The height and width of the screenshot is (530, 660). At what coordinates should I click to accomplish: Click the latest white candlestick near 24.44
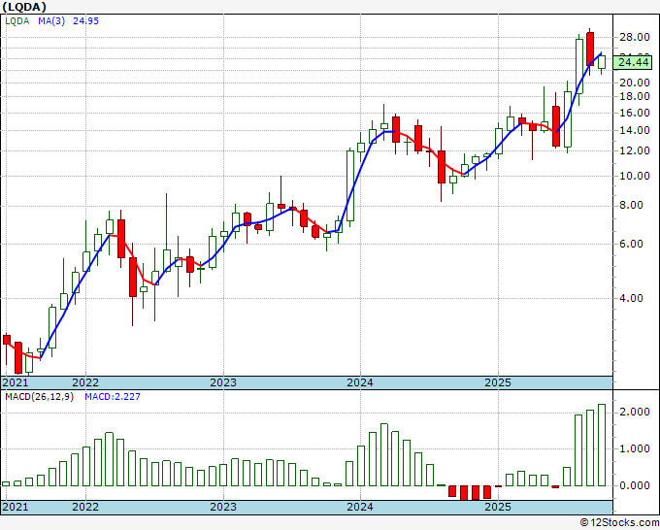[x=602, y=62]
